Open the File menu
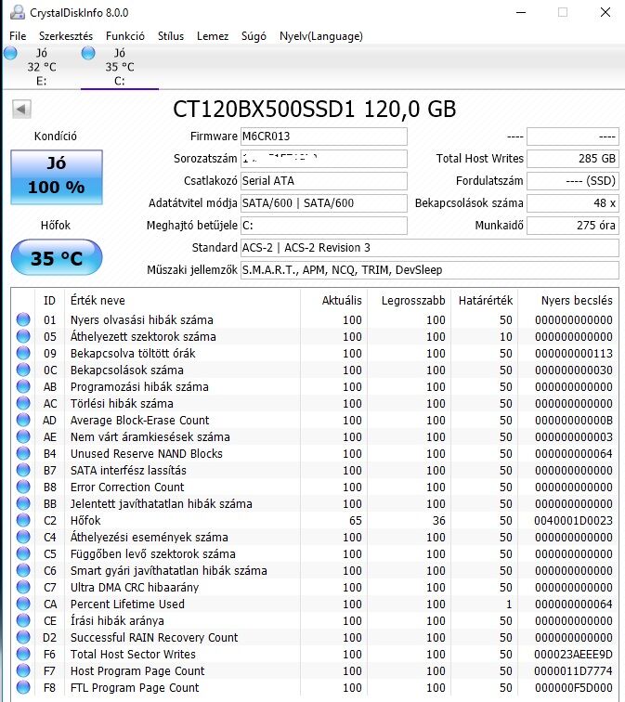This screenshot has width=625, height=702. [18, 36]
